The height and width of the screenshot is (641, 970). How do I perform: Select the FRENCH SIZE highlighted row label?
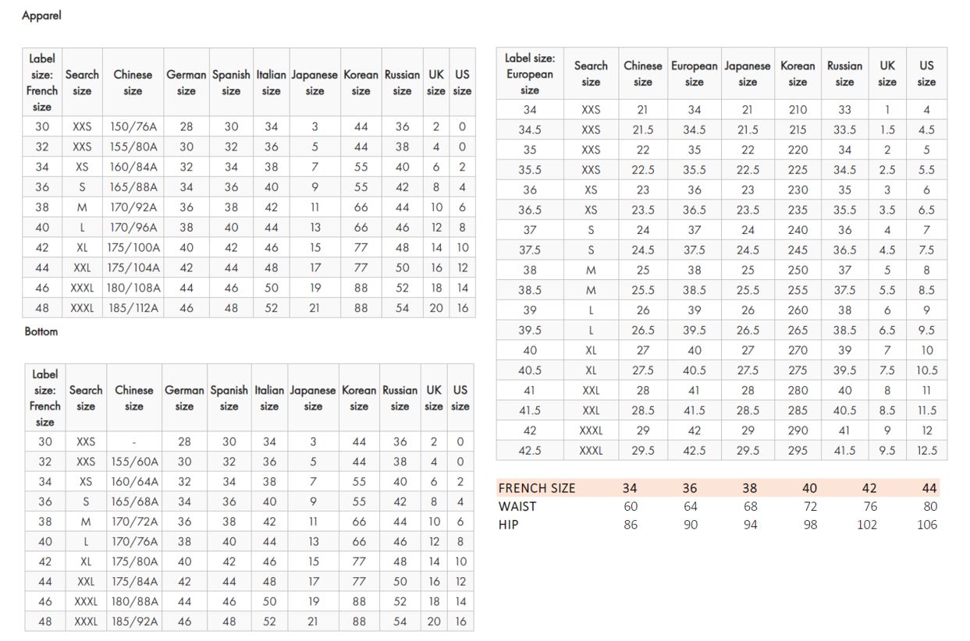click(x=537, y=488)
